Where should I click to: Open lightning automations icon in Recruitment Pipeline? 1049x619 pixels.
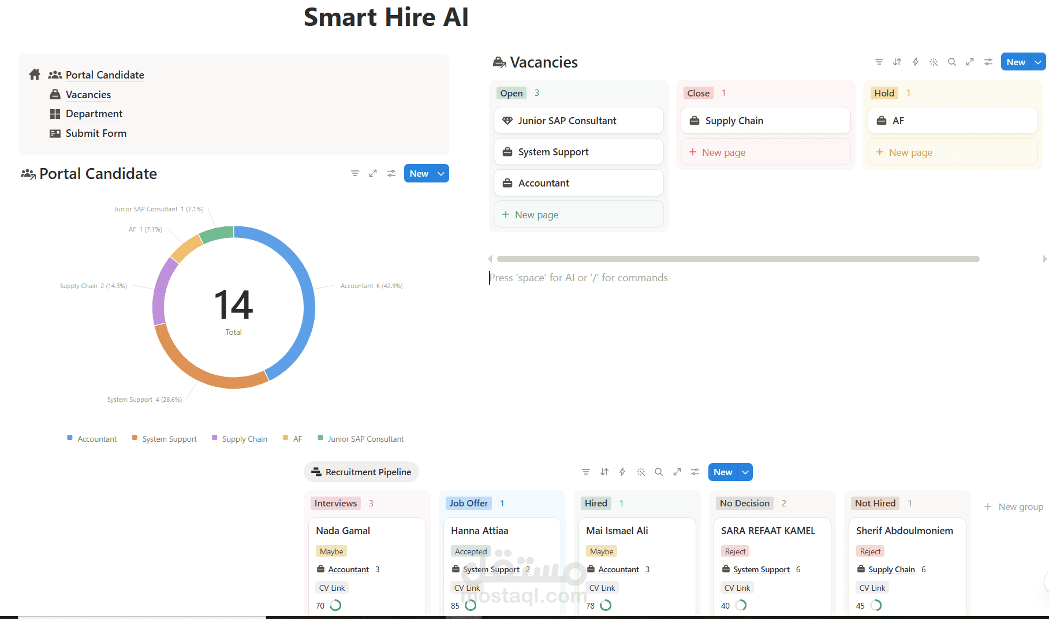pyautogui.click(x=622, y=472)
